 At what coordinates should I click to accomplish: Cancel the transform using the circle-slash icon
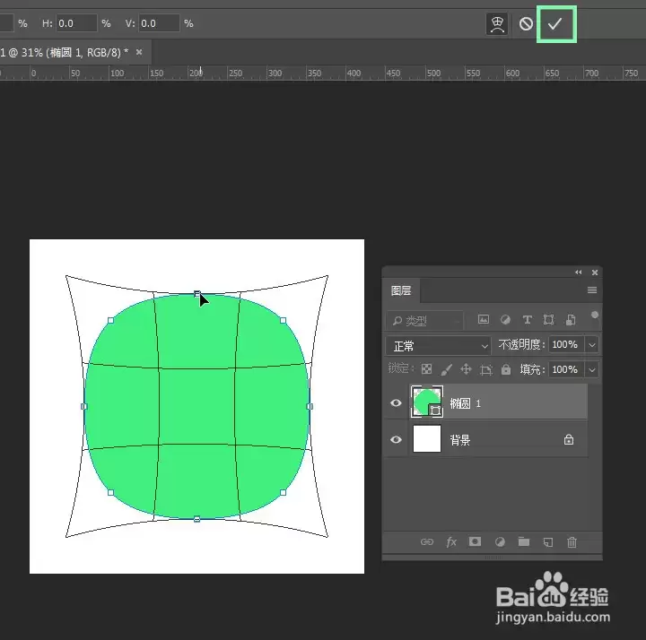coord(526,24)
